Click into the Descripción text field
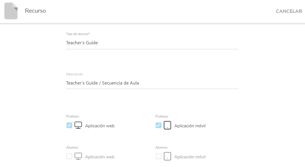This screenshot has width=305, height=167. 152,83
